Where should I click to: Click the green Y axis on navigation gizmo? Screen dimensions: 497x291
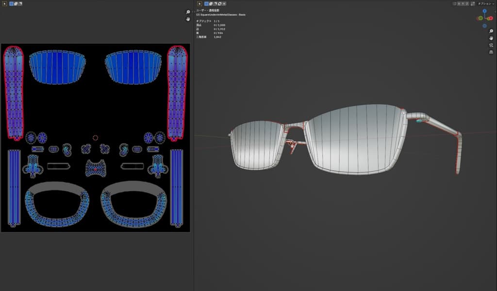coord(480,18)
